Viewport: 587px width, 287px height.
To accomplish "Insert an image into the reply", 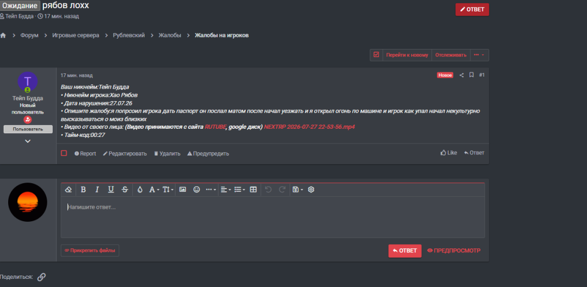I will coord(183,190).
